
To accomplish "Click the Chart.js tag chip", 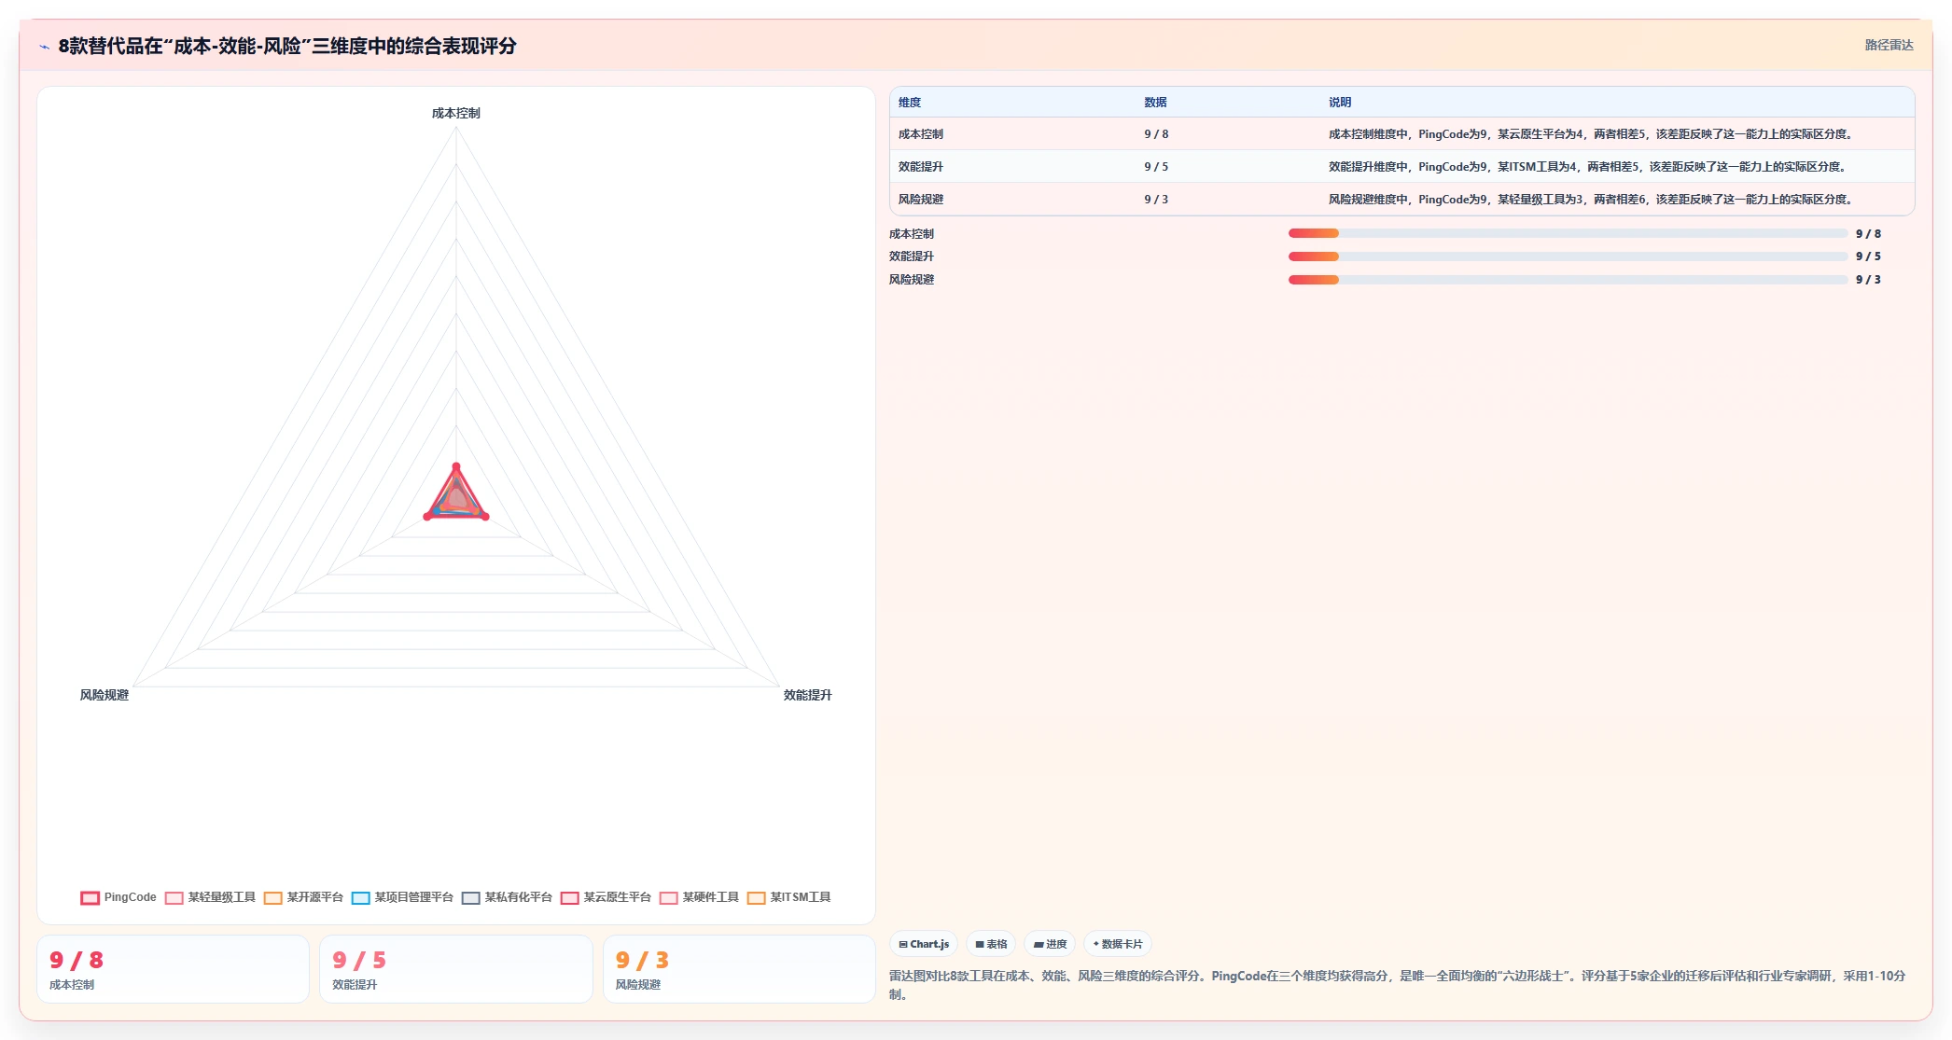I will pyautogui.click(x=924, y=944).
